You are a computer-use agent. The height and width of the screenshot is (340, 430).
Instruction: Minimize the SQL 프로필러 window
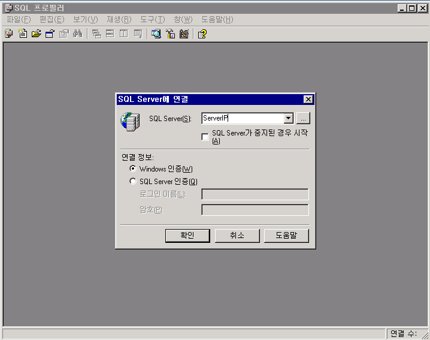[x=402, y=8]
